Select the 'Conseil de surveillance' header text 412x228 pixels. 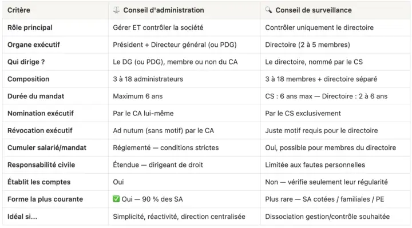coord(314,10)
